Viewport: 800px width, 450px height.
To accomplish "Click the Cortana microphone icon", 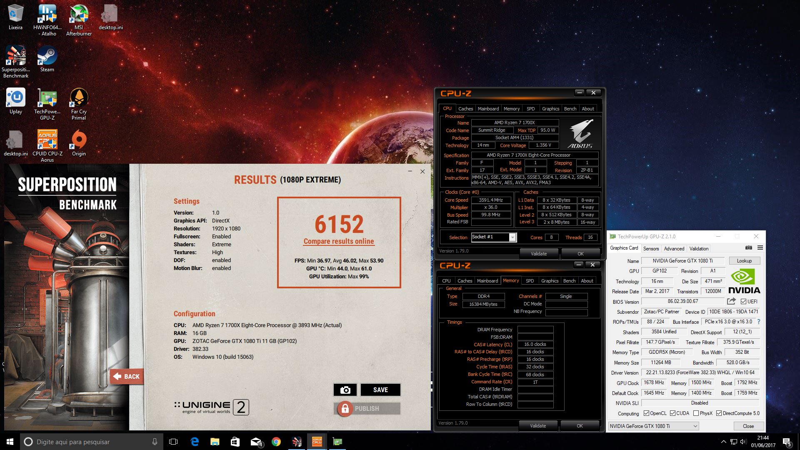I will pyautogui.click(x=155, y=442).
